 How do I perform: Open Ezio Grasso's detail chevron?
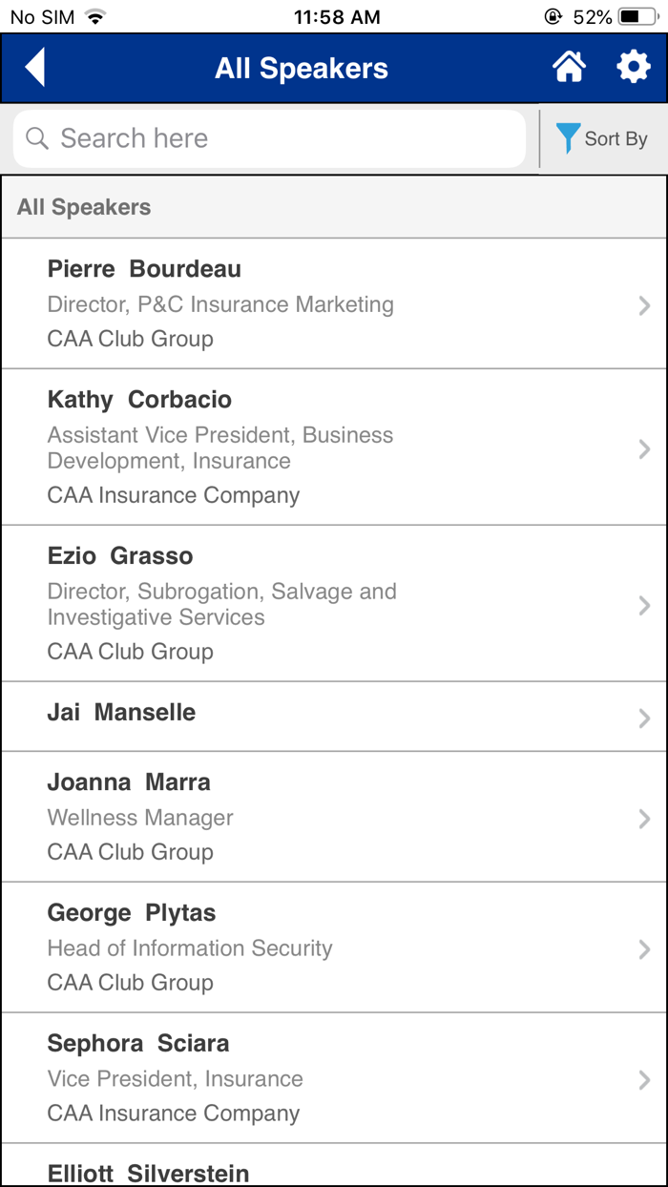644,603
